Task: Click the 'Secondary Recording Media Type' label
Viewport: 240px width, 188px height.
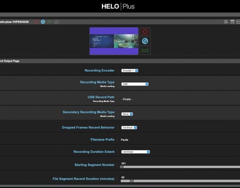Action: tap(89, 112)
